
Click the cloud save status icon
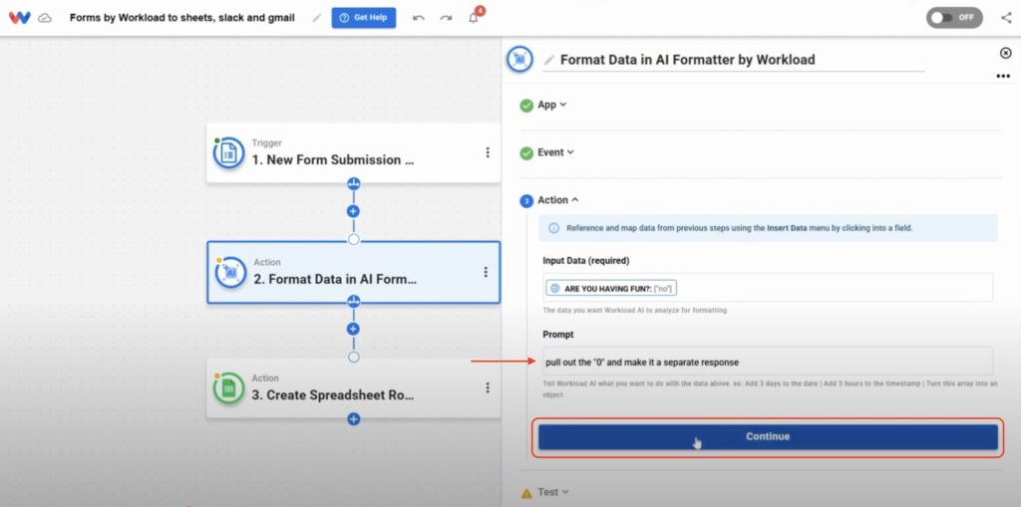pyautogui.click(x=45, y=18)
